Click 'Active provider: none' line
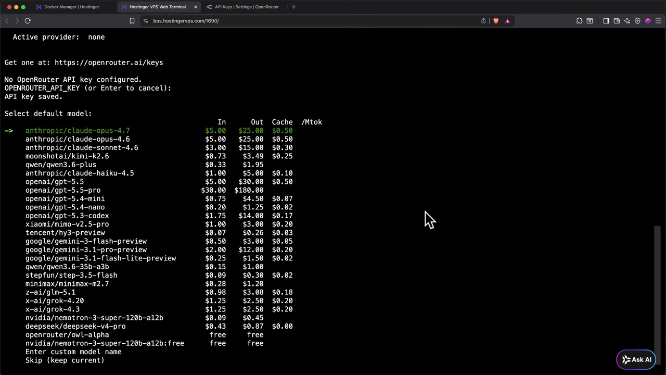The height and width of the screenshot is (375, 666). click(x=59, y=37)
